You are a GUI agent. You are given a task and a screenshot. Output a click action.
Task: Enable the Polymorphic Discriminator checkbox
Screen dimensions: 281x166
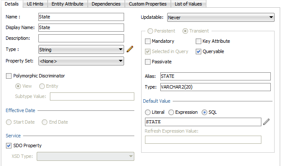click(x=9, y=76)
